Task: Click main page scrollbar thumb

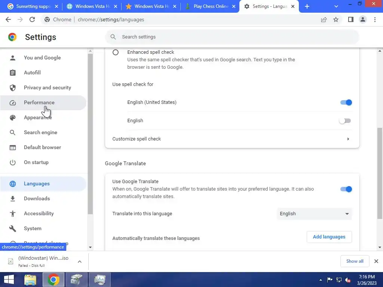Action: (x=380, y=173)
